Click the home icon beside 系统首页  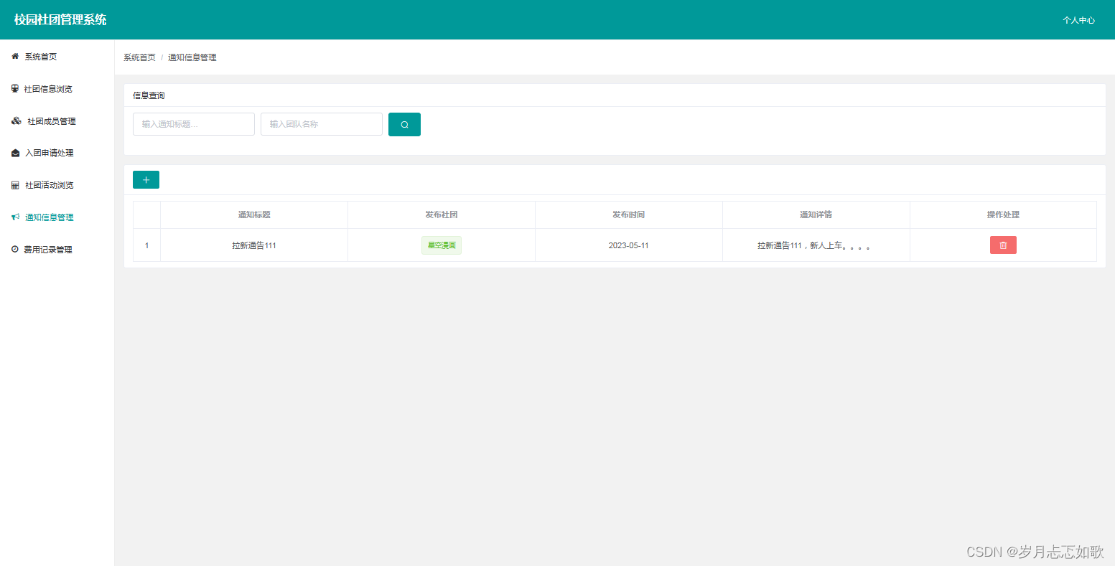click(15, 56)
